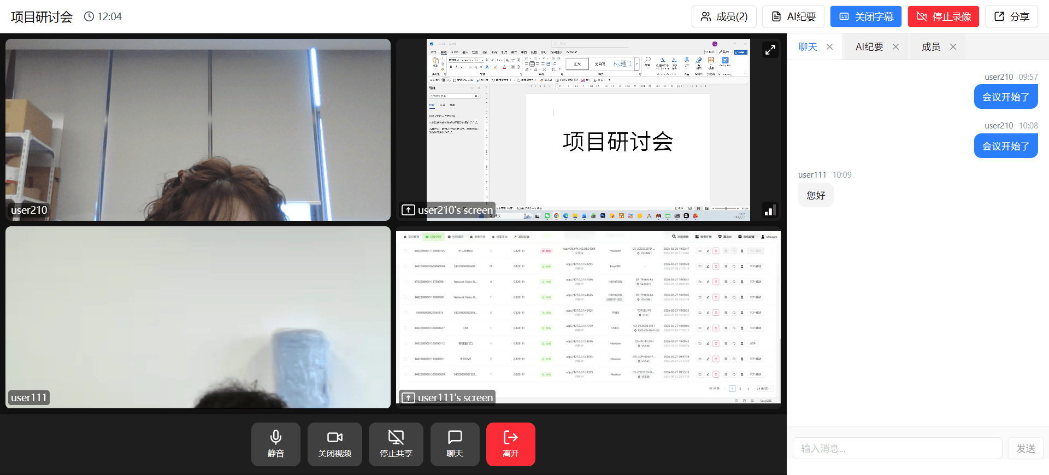This screenshot has width=1049, height=475.
Task: Select the 10:08 会议开始了 message bubble
Action: (x=1006, y=146)
